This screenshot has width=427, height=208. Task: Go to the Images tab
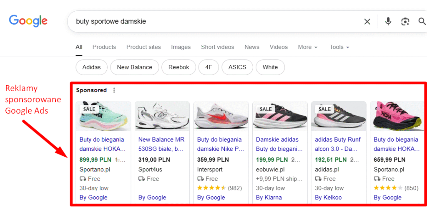(x=181, y=47)
